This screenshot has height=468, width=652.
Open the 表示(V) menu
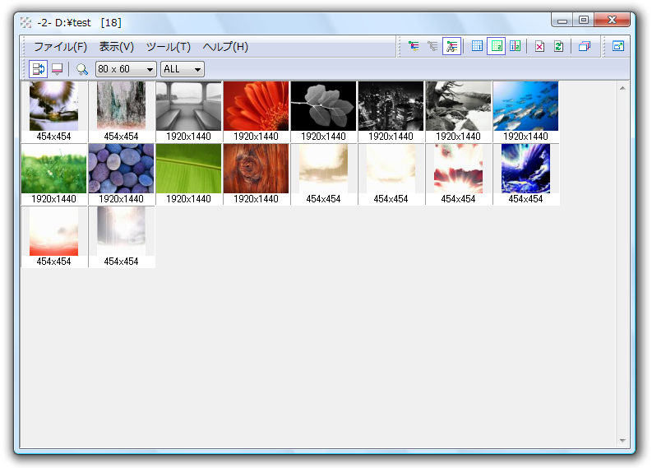coord(117,47)
